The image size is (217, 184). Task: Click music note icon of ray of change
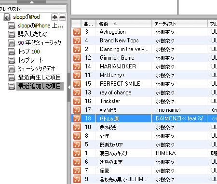[x=77, y=92]
